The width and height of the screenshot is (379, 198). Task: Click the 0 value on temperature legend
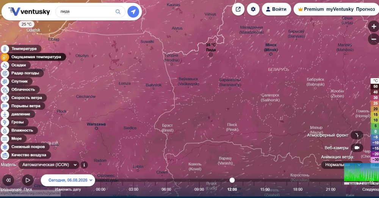coord(375,132)
